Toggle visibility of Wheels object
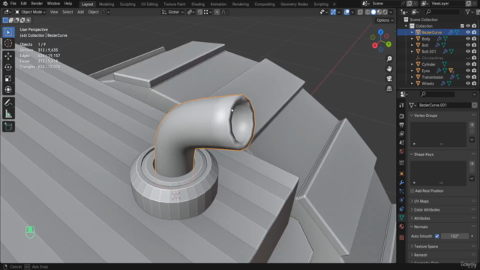The width and height of the screenshot is (480, 270). [x=468, y=83]
